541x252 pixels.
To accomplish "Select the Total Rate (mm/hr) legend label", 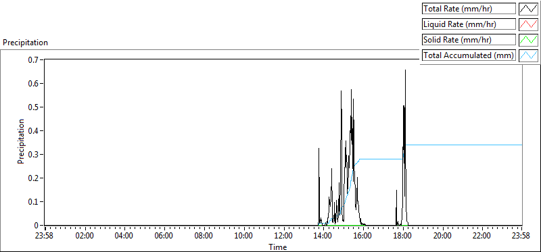I will pos(469,9).
